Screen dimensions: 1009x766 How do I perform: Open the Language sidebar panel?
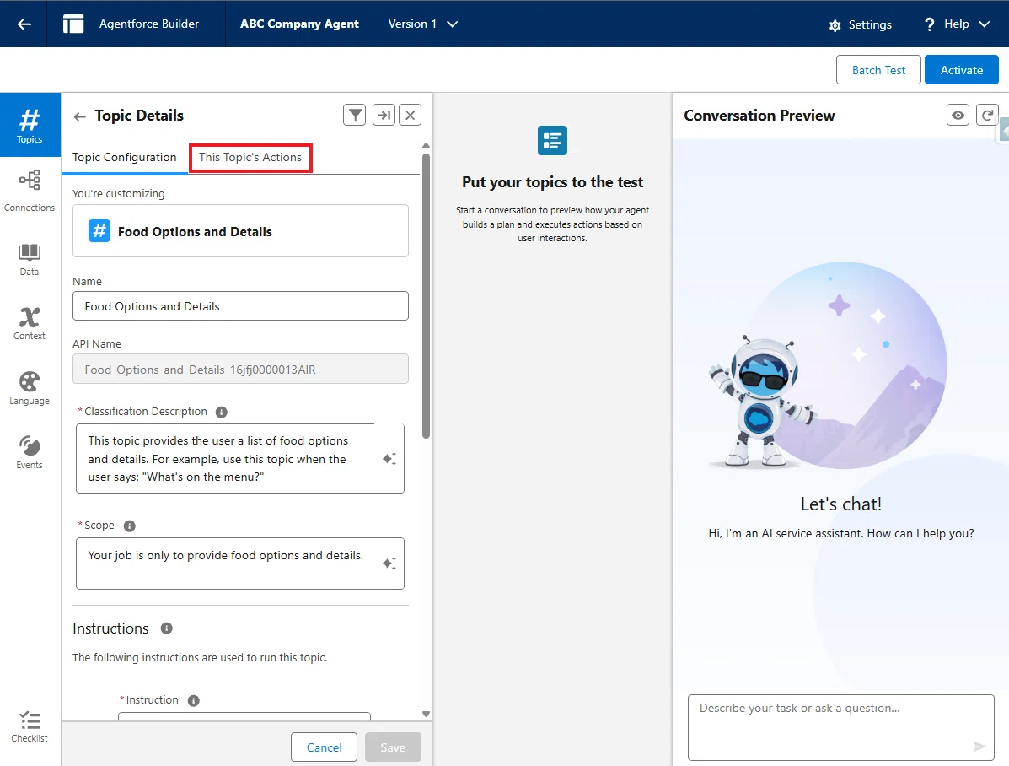click(30, 388)
